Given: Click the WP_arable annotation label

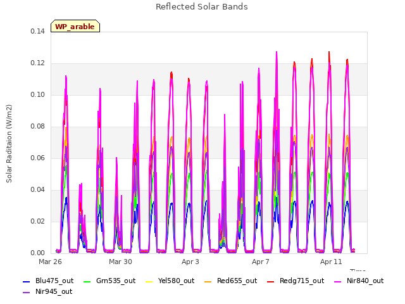Looking at the screenshot, I should 75,27.
